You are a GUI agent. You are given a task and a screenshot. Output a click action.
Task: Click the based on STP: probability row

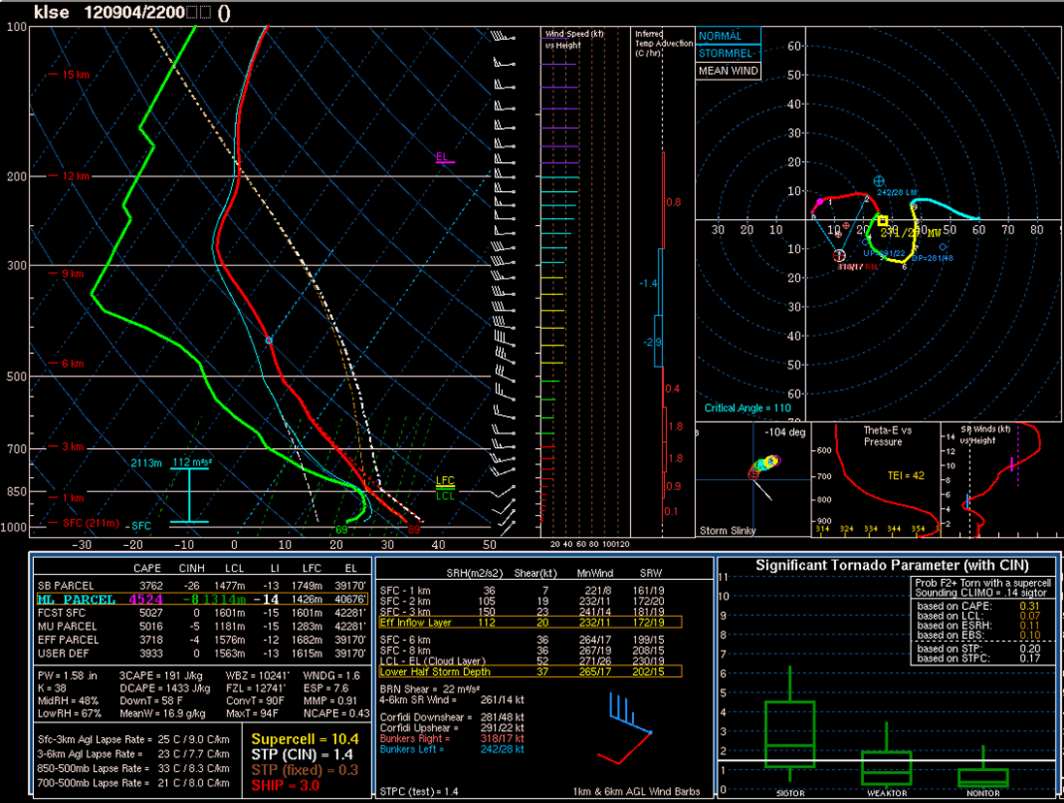tap(979, 649)
